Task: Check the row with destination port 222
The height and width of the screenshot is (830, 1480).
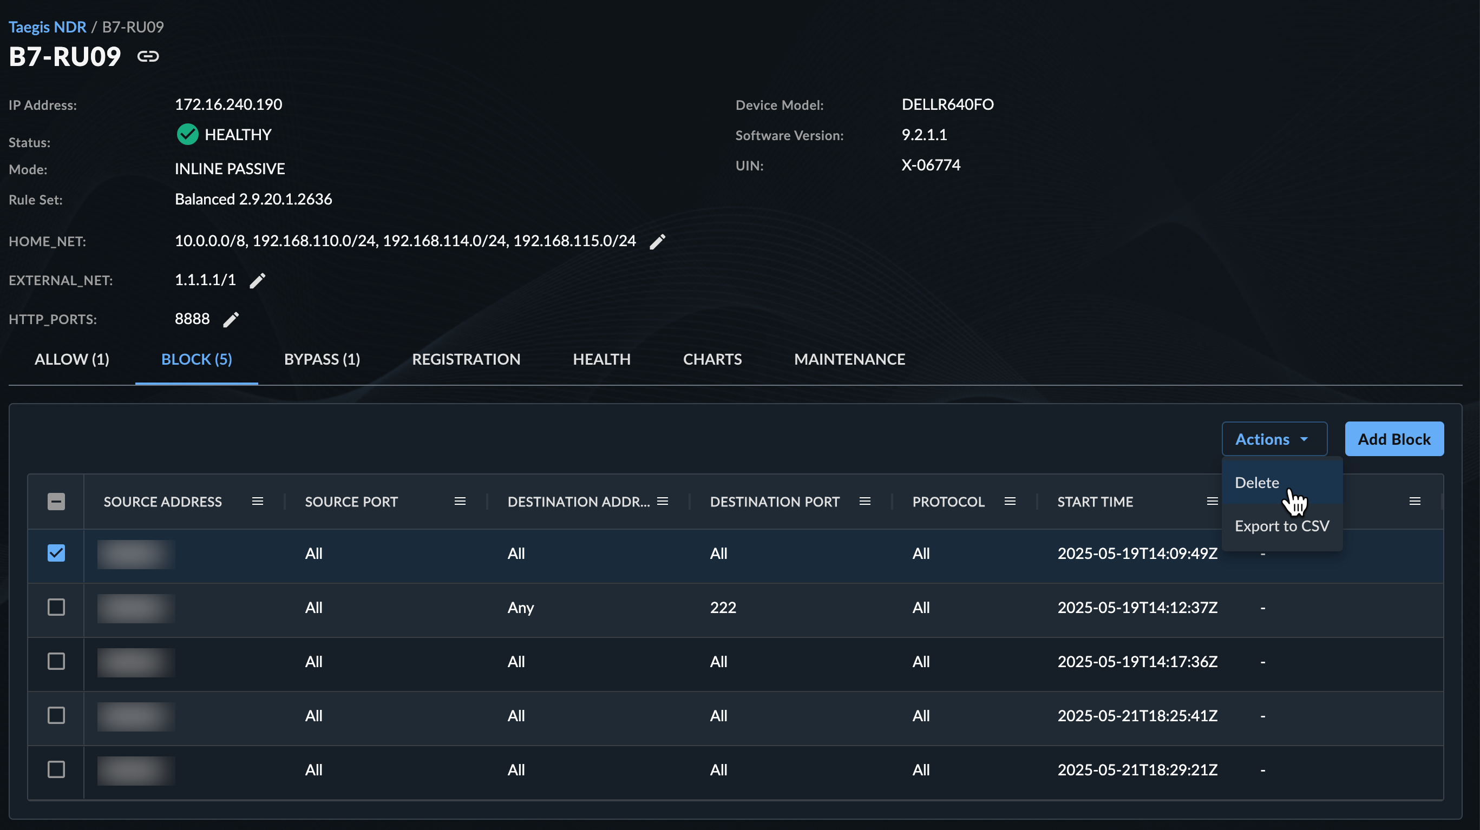Action: pyautogui.click(x=56, y=607)
